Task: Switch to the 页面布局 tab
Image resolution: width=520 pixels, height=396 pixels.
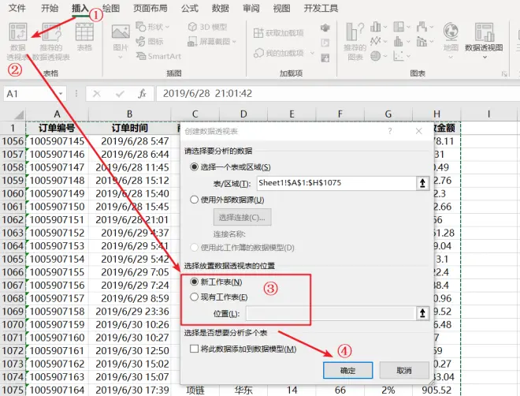Action: click(x=150, y=8)
